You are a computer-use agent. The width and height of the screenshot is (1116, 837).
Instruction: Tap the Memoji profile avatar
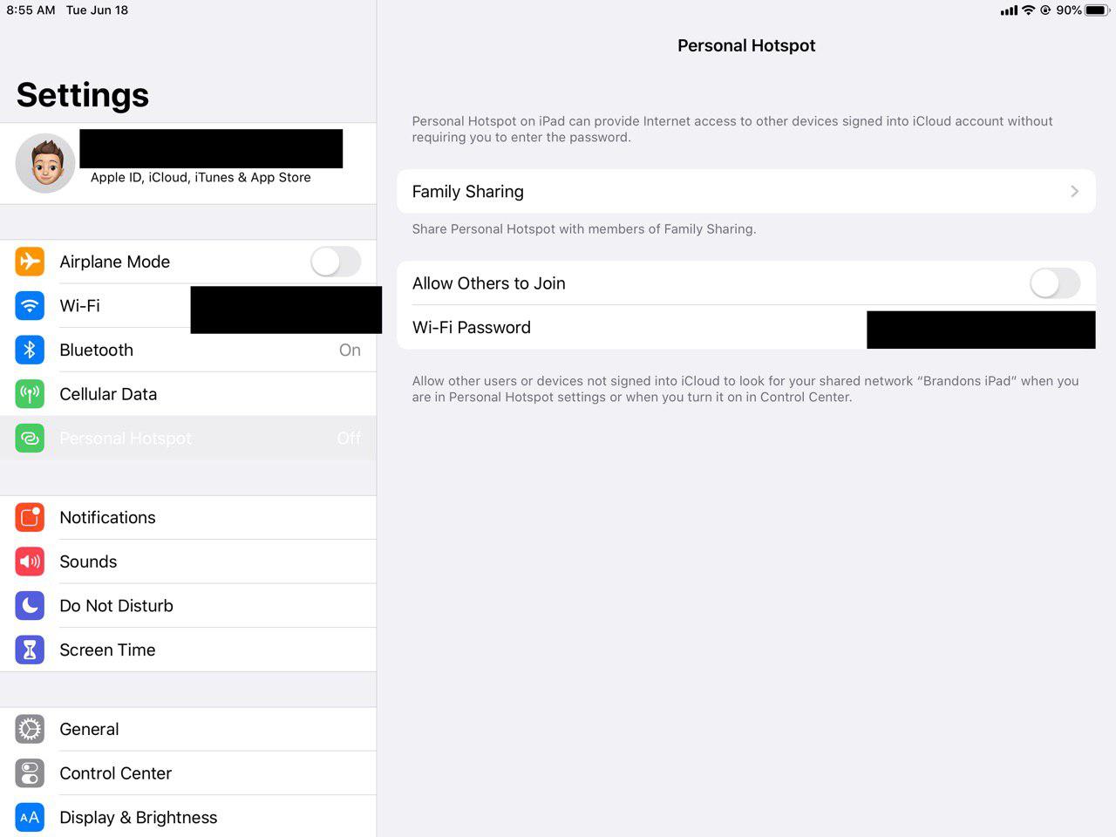coord(45,163)
